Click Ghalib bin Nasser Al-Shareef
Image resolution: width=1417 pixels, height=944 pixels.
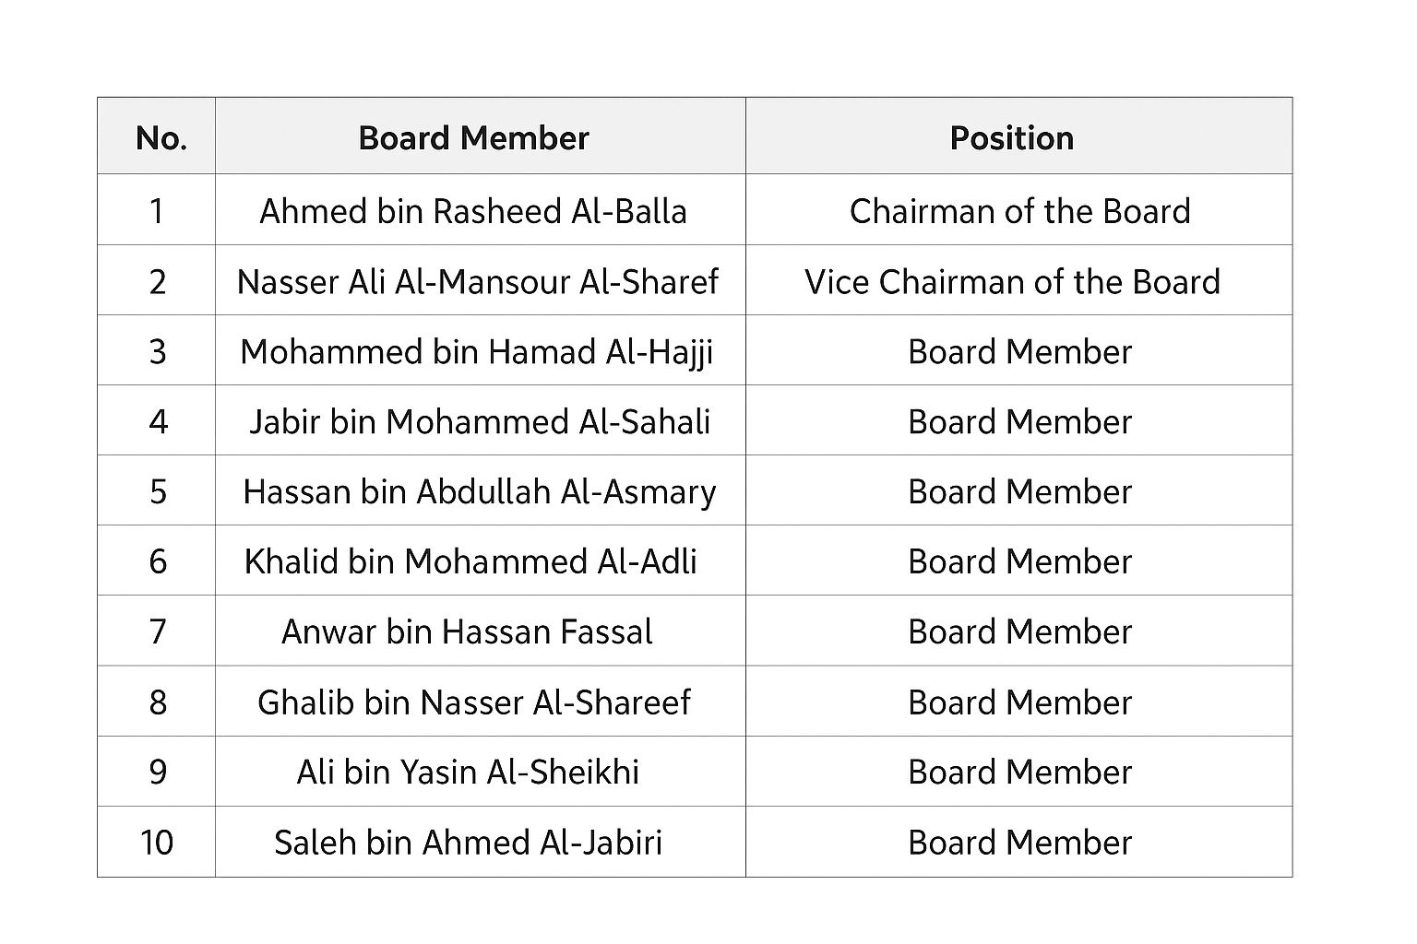point(473,702)
